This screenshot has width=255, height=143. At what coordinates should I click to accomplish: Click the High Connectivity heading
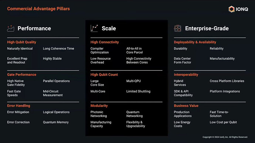coord(105,42)
